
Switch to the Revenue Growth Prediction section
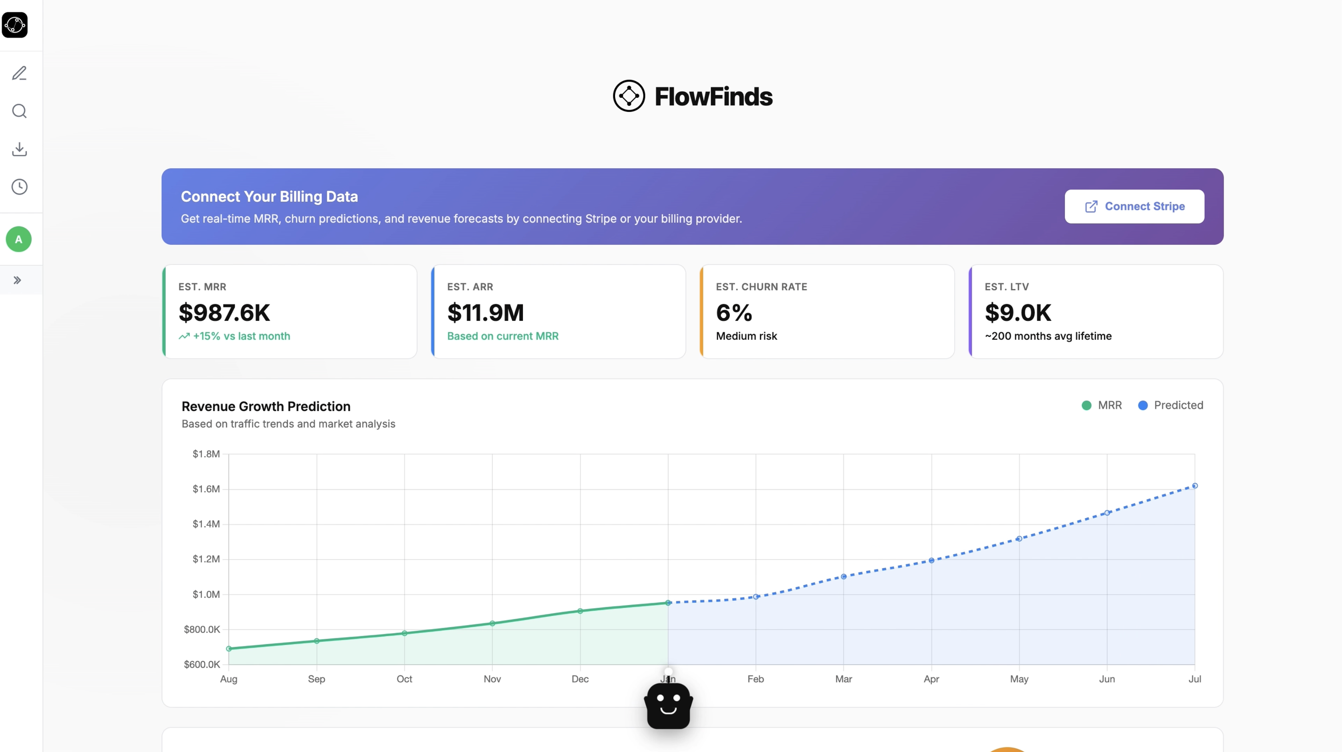tap(266, 406)
